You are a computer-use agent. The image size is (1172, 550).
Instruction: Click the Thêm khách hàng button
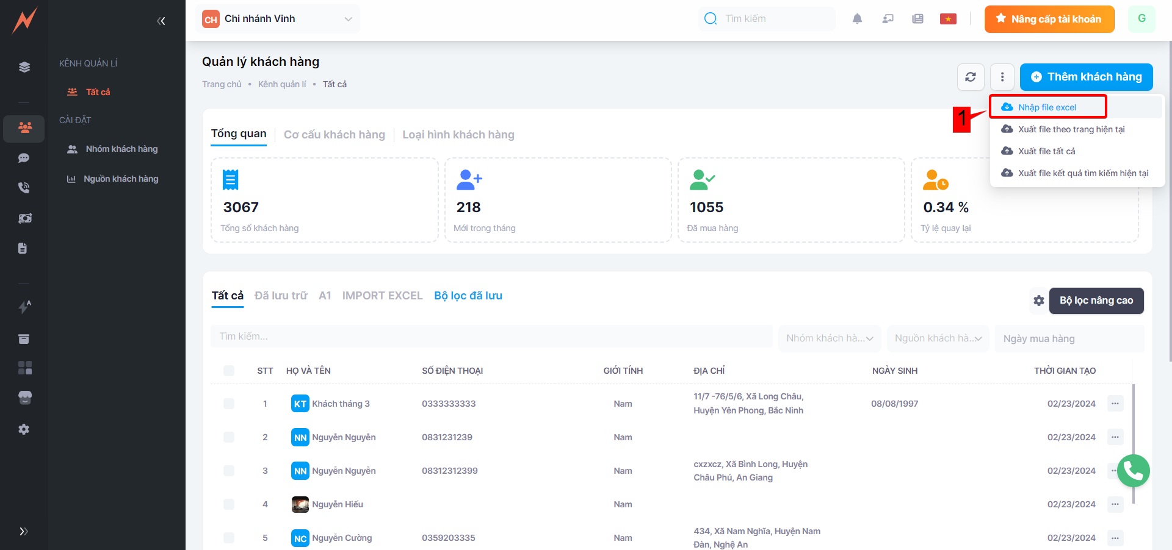[1086, 77]
